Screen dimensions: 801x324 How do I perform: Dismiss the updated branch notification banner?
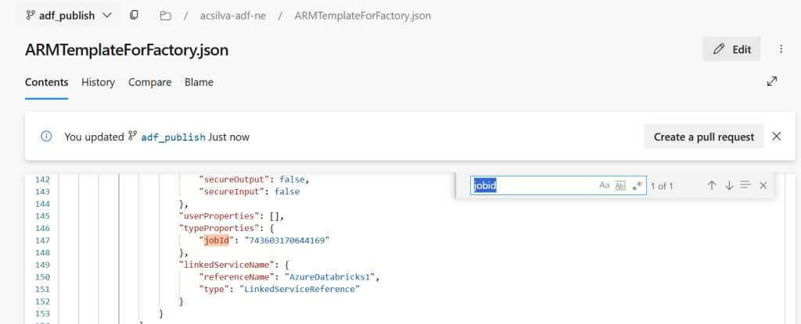pyautogui.click(x=776, y=137)
